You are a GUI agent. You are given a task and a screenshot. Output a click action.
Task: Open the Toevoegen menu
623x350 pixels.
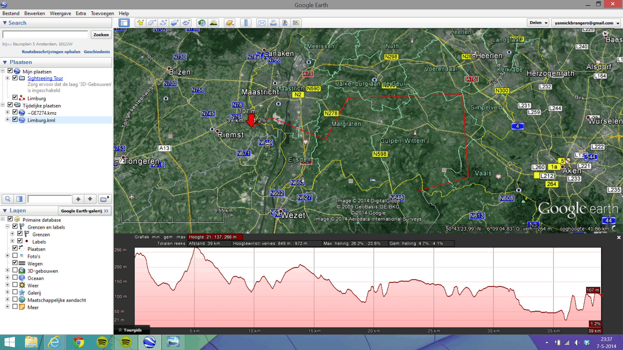[102, 13]
